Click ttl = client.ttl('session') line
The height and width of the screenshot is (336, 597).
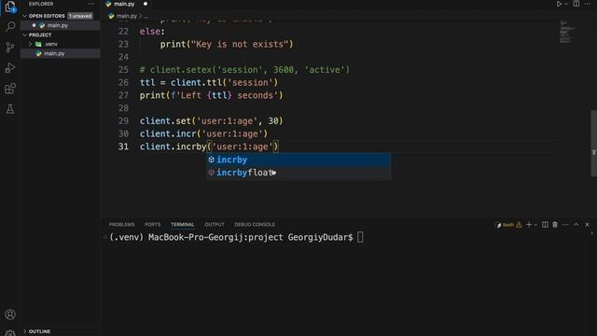[209, 83]
